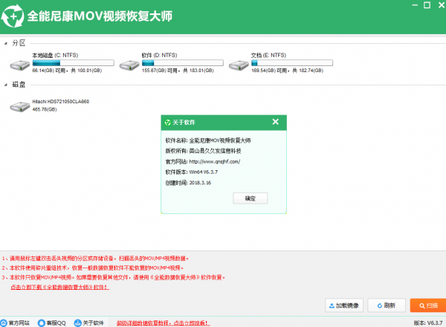Open the official website URL link
This screenshot has height=327, width=446.
(214, 161)
